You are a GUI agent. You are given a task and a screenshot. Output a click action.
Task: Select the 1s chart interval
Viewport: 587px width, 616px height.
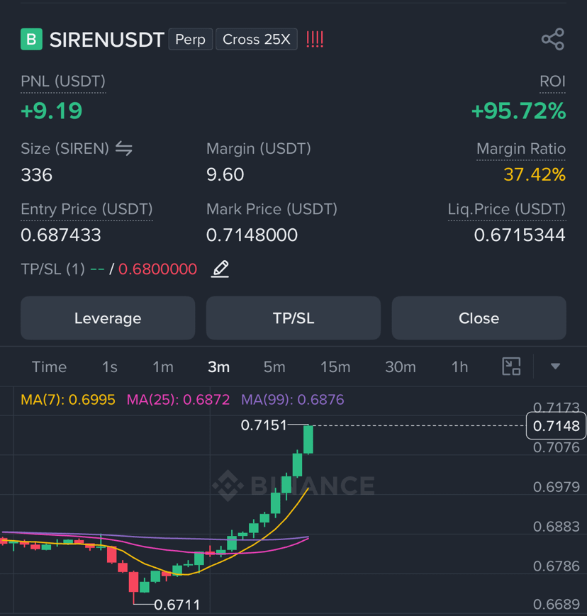pos(110,367)
